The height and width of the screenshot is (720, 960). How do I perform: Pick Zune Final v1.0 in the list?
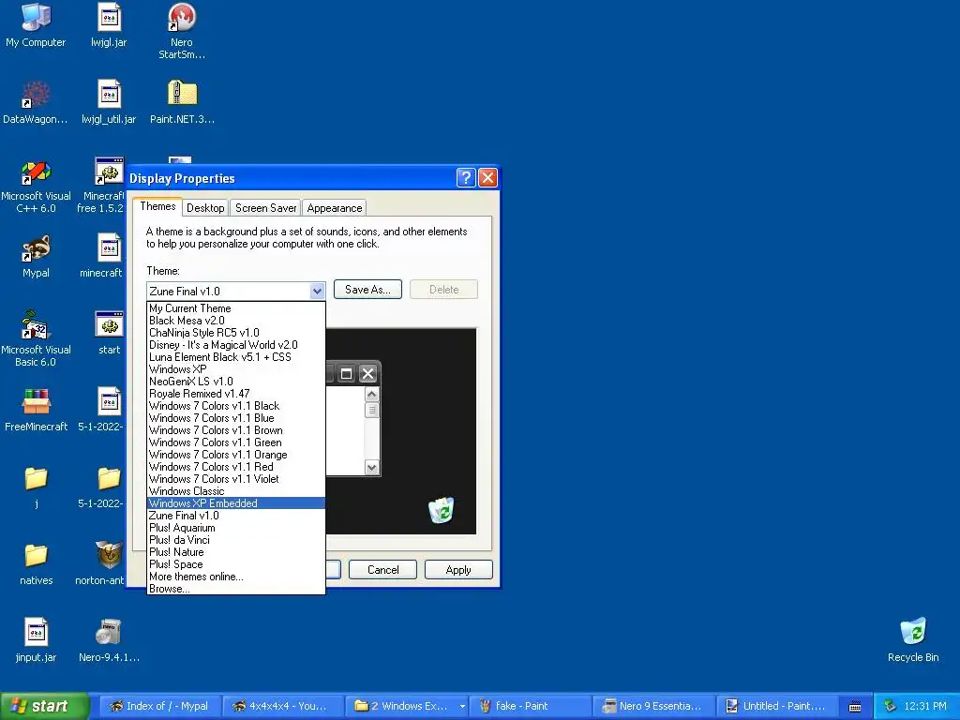[x=236, y=516]
